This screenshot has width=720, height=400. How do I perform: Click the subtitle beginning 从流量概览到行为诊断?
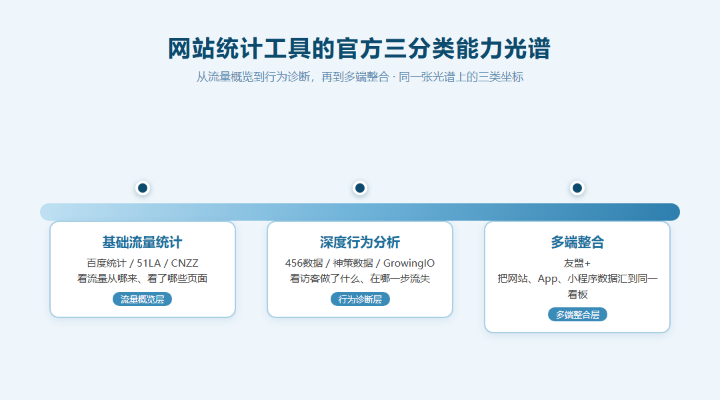click(x=360, y=77)
